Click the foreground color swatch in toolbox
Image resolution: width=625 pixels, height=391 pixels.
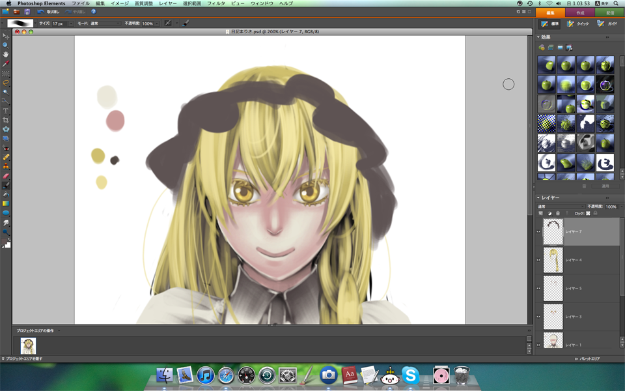(x=5, y=242)
